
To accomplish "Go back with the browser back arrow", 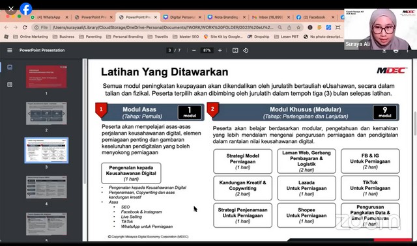I will click(6, 27).
